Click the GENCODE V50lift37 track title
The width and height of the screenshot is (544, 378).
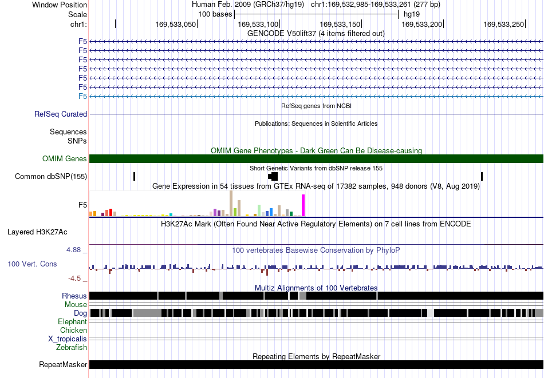pyautogui.click(x=316, y=34)
